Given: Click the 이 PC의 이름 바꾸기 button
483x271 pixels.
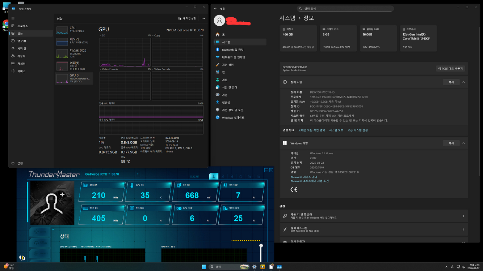Looking at the screenshot, I should [x=450, y=68].
